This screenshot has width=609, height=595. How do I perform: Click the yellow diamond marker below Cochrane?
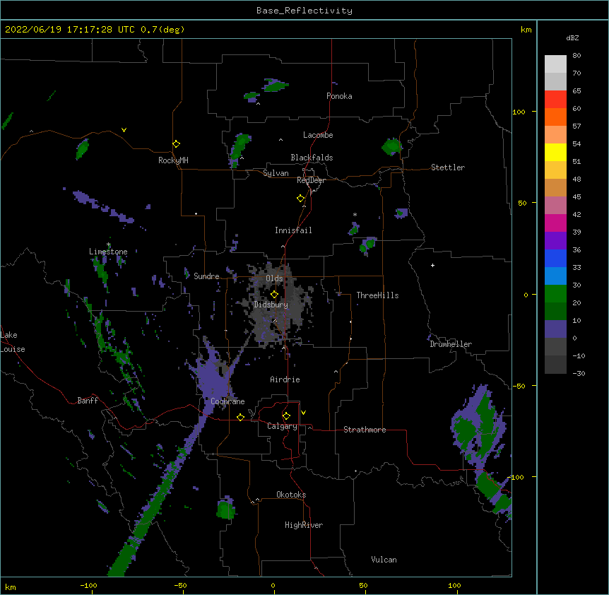[x=240, y=417]
